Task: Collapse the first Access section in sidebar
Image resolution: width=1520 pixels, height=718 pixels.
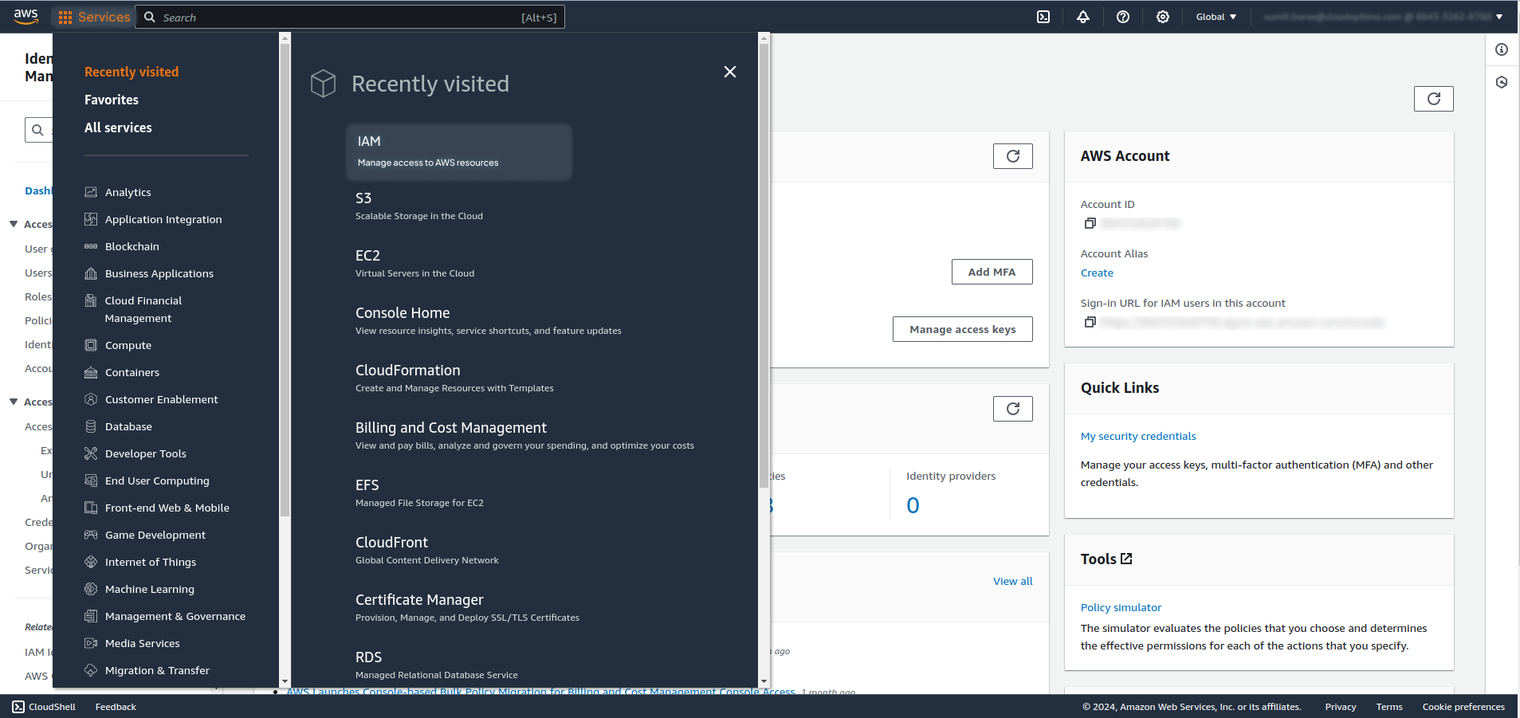Action: point(14,224)
